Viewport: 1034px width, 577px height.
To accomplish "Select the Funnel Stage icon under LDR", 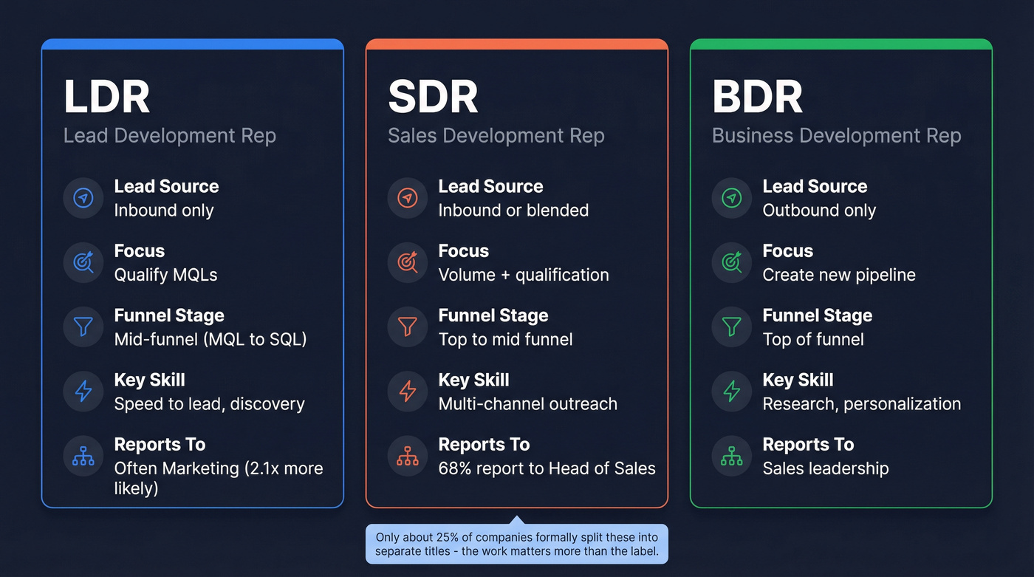I will click(83, 327).
